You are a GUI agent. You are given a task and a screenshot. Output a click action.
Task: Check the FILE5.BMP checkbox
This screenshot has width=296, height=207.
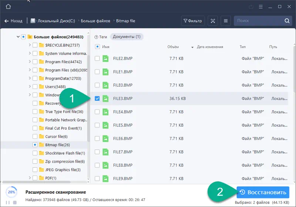click(97, 125)
